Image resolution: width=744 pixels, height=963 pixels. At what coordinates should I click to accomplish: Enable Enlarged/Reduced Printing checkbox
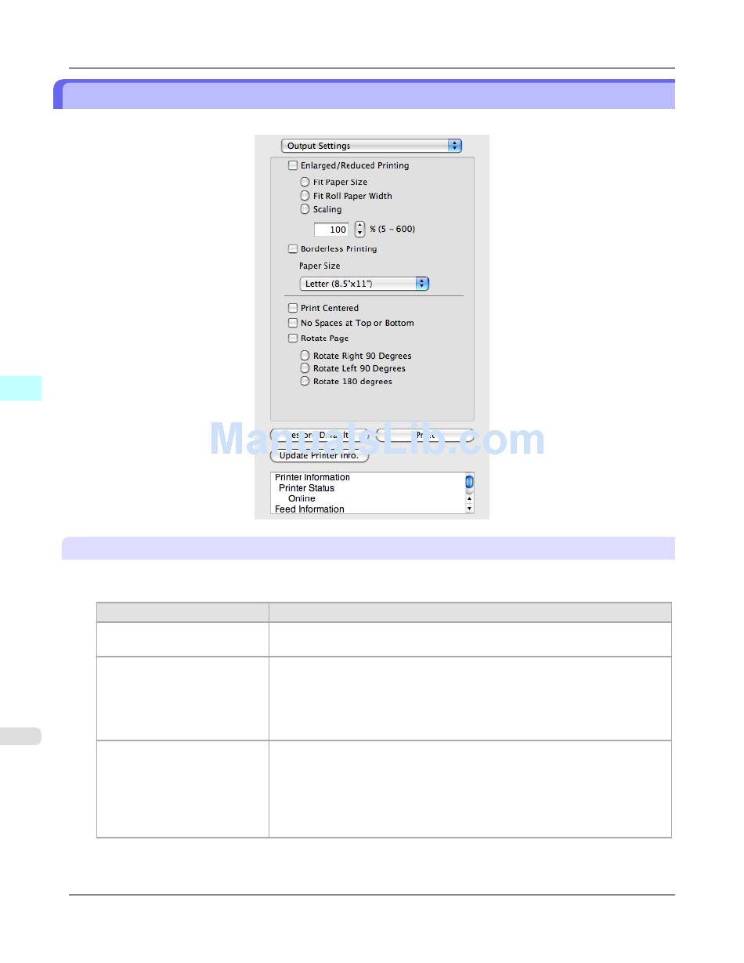pos(293,165)
